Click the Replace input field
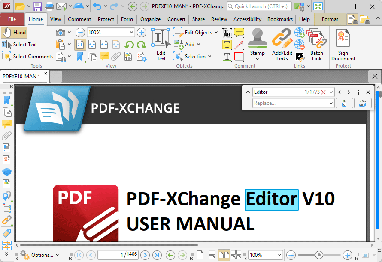 (291, 103)
